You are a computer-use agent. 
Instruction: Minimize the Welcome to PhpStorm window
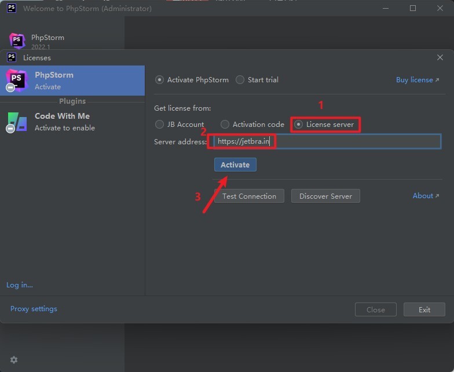386,8
